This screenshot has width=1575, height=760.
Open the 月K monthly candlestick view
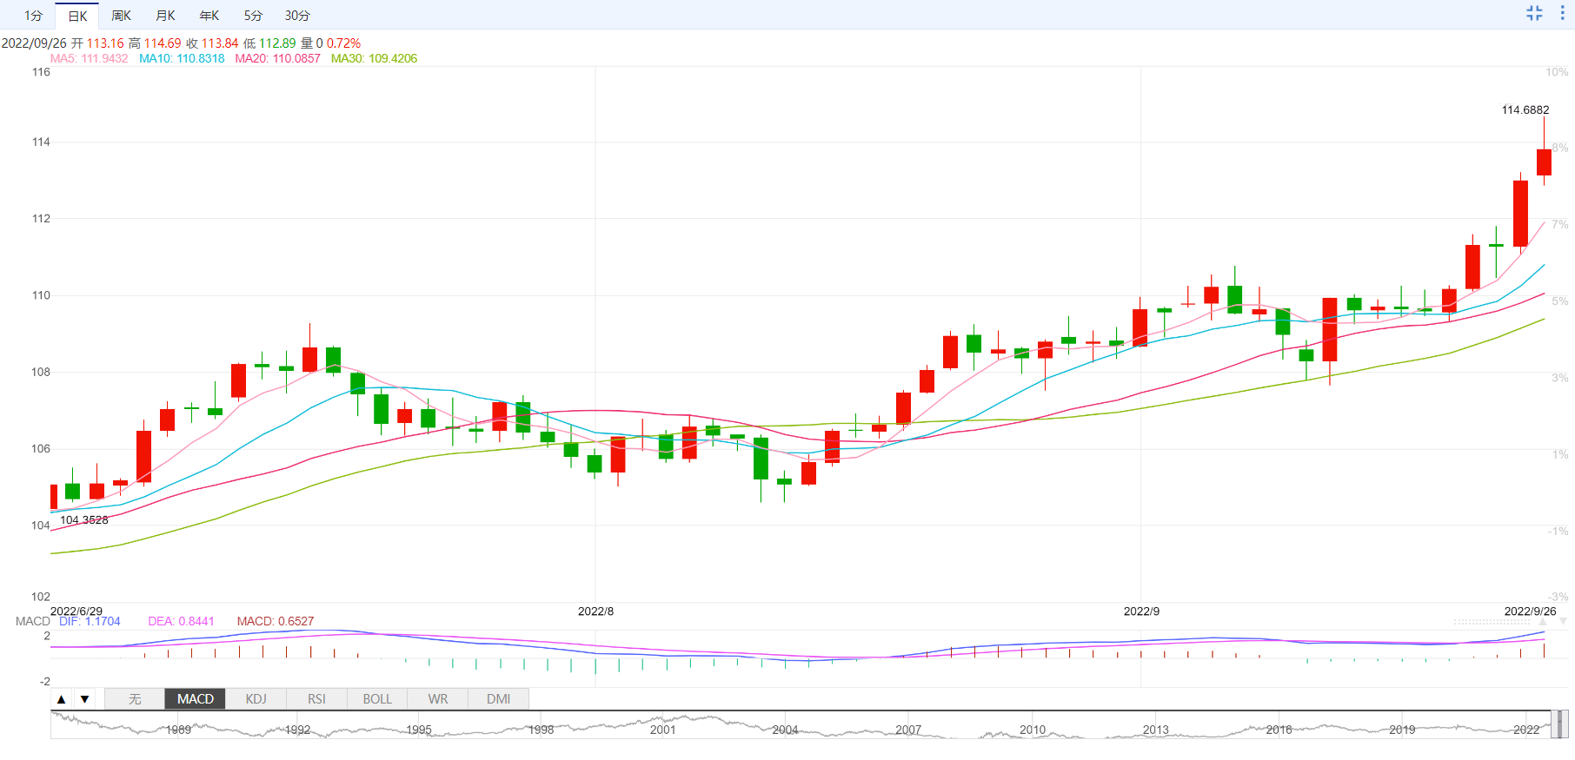click(x=165, y=16)
